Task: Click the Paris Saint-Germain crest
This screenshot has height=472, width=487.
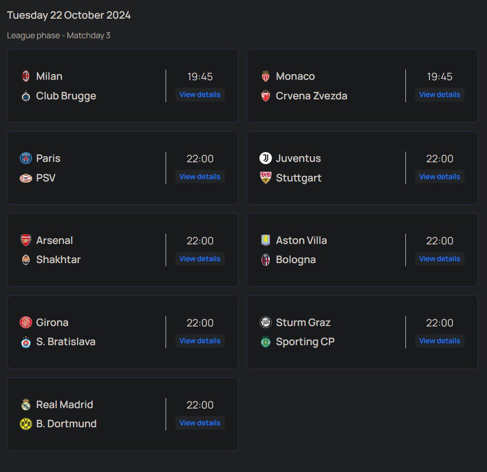Action: (26, 158)
